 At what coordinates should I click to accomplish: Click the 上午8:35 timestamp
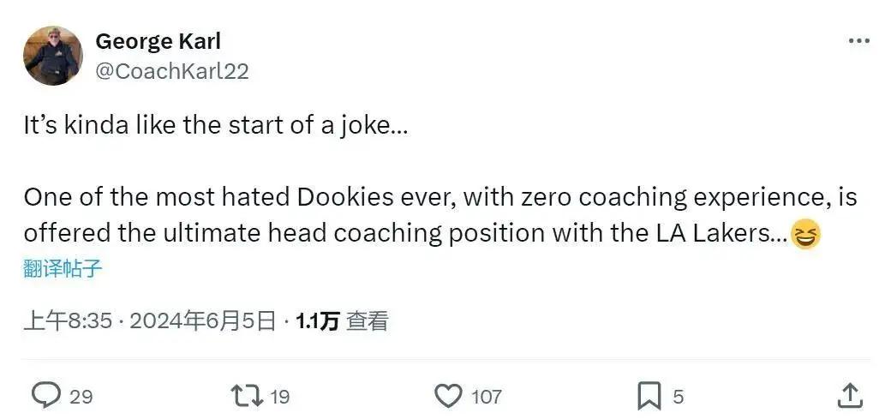(68, 322)
